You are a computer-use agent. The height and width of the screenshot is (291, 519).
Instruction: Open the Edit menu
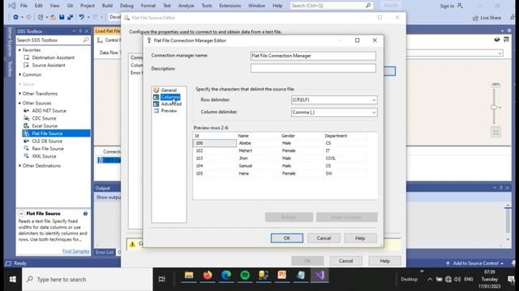(39, 6)
